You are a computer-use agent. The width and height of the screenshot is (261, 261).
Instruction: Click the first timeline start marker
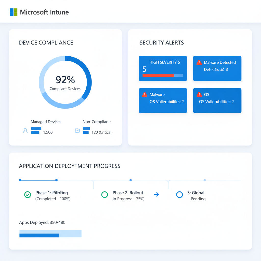tap(20, 180)
